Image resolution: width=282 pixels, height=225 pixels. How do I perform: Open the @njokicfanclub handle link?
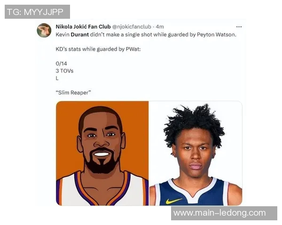[132, 27]
